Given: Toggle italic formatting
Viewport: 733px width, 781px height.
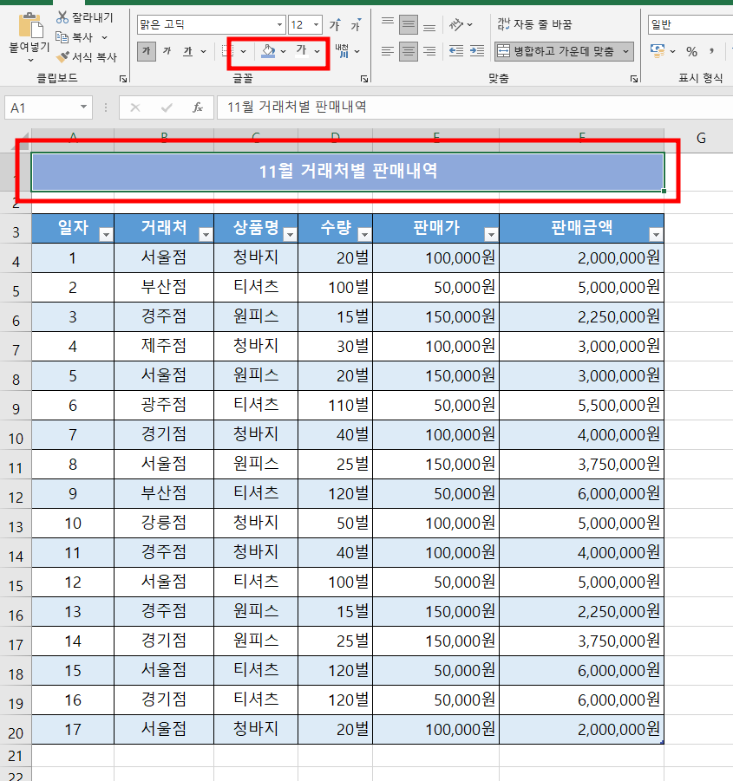Looking at the screenshot, I should pyautogui.click(x=167, y=51).
